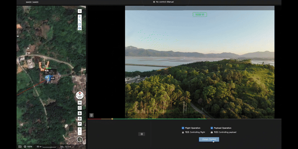Click the yellow marker on the timeline bar
The height and width of the screenshot is (149, 298).
112,119
